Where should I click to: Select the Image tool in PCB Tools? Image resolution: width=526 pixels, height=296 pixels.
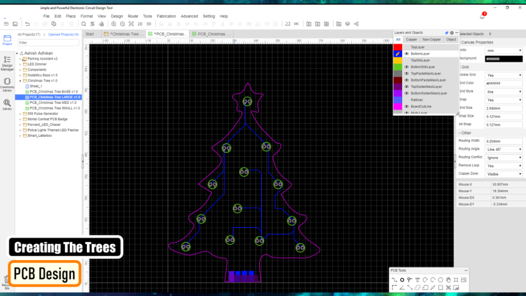(464, 280)
